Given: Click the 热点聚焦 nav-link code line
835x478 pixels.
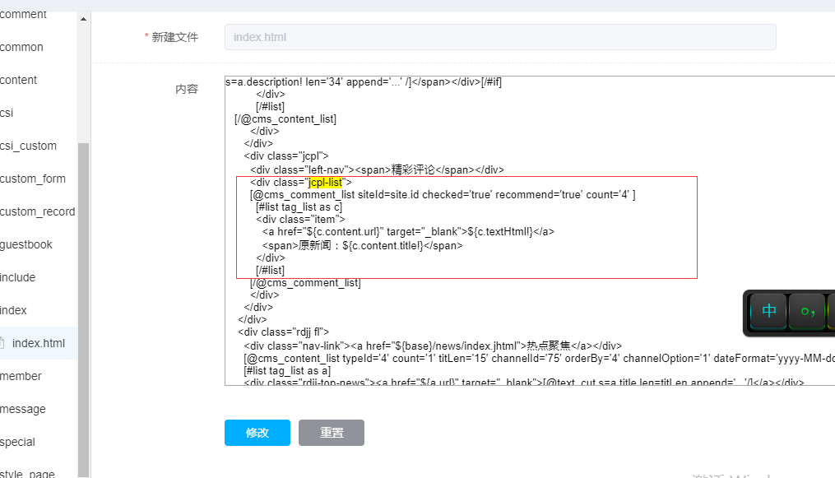Looking at the screenshot, I should [433, 346].
